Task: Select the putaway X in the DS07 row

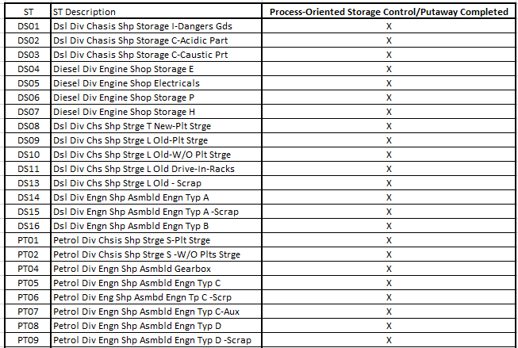Action: [x=389, y=112]
